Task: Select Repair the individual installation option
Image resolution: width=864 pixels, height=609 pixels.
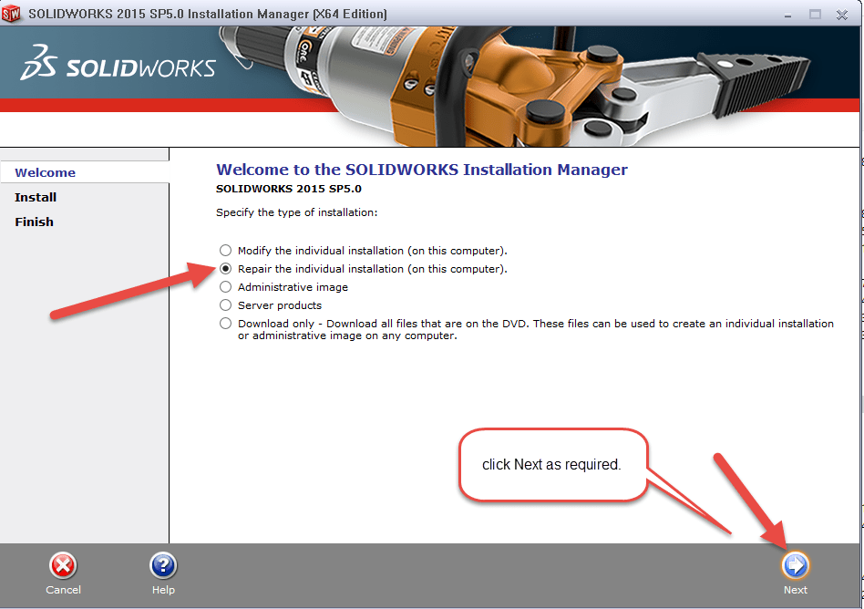Action: pos(225,268)
